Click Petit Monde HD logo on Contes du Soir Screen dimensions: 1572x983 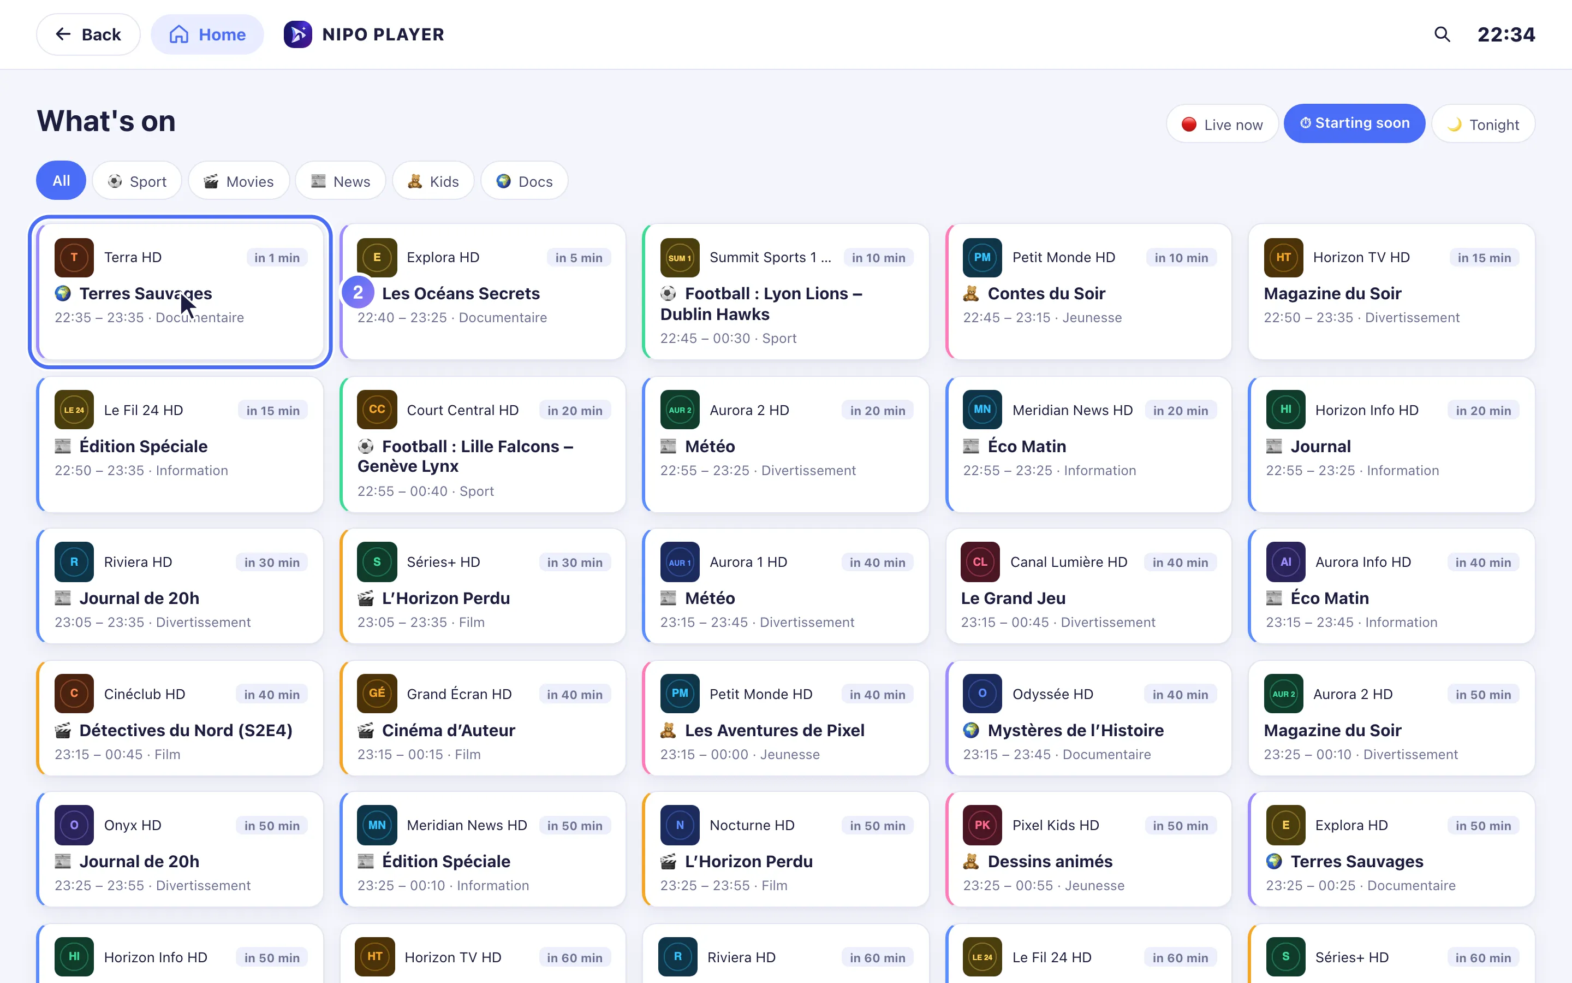[x=982, y=257]
